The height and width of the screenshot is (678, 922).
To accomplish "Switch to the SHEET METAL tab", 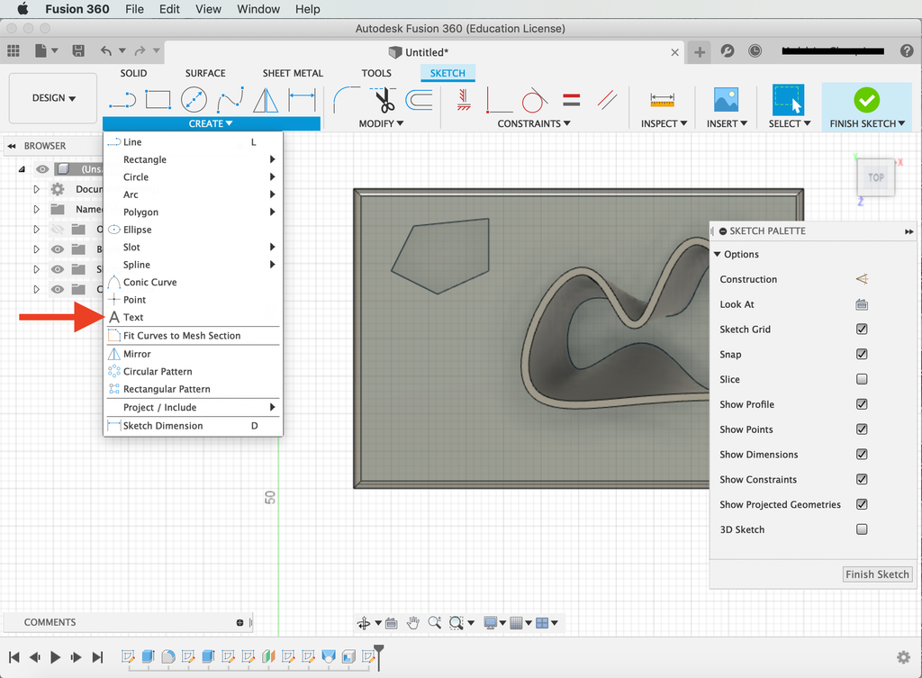I will 293,73.
